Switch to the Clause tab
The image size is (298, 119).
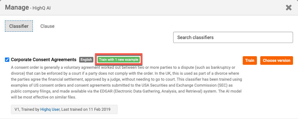pos(47,26)
